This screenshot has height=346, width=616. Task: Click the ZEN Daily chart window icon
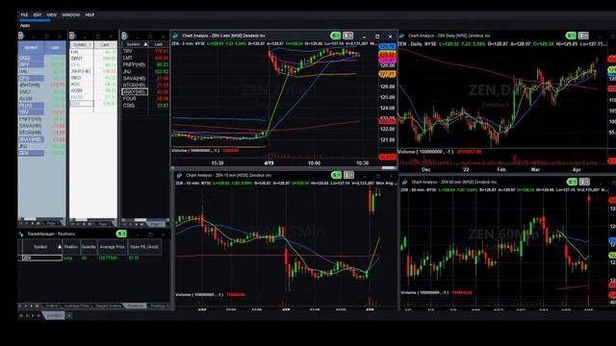(x=402, y=36)
